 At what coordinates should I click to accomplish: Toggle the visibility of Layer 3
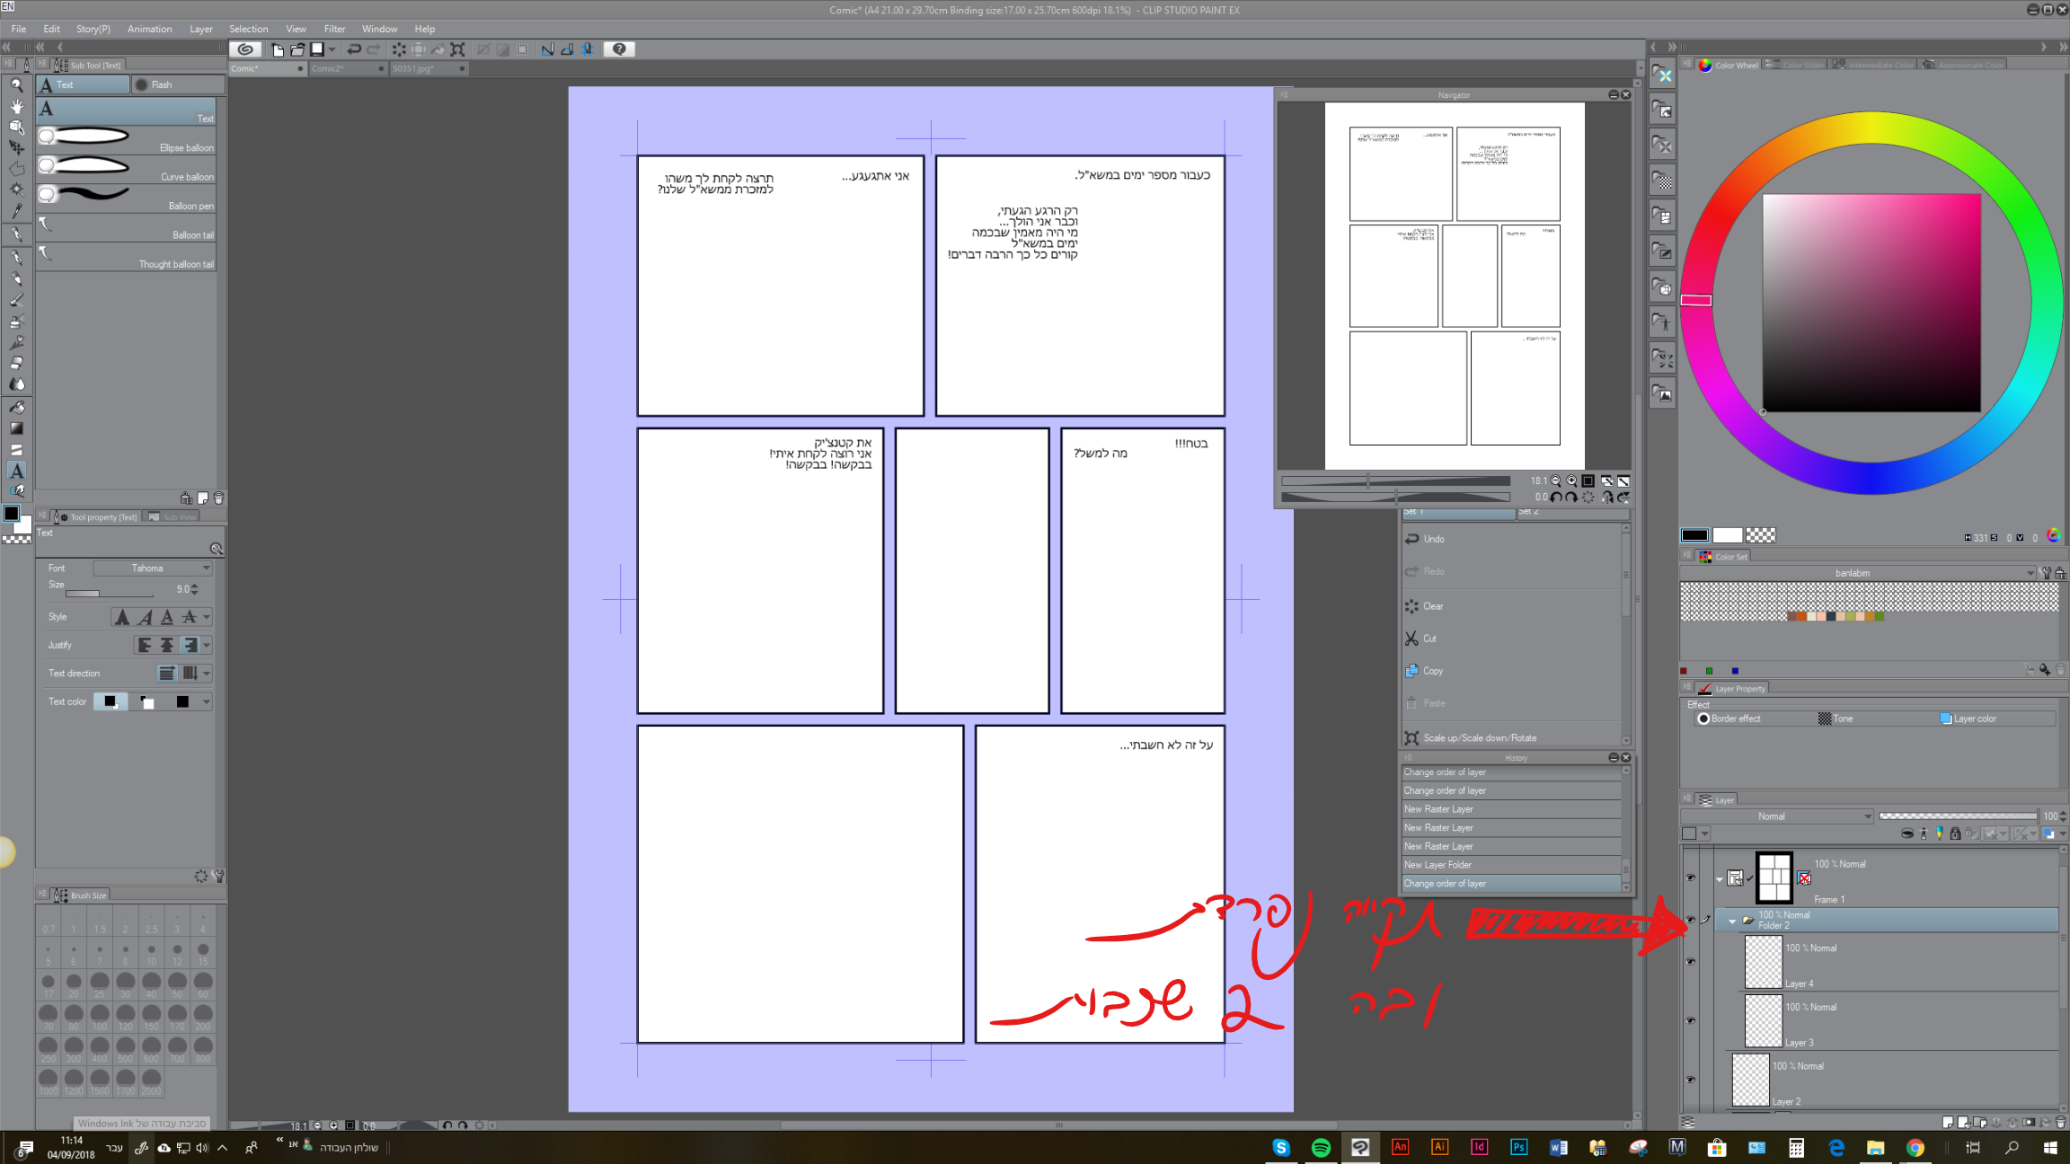click(x=1690, y=1020)
